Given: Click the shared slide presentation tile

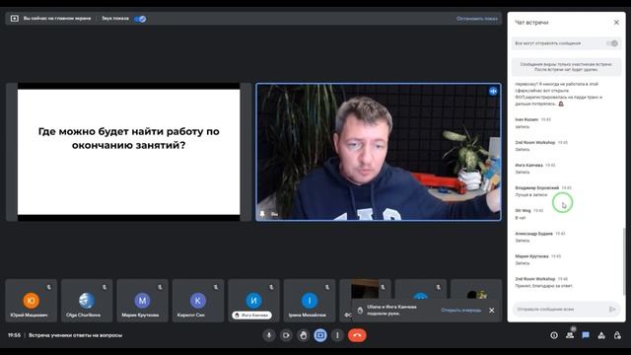Looking at the screenshot, I should (129, 152).
